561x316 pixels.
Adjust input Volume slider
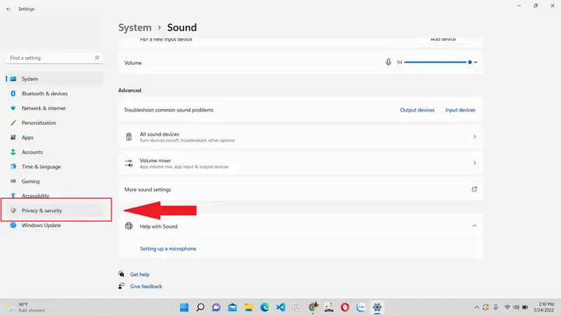pyautogui.click(x=441, y=62)
